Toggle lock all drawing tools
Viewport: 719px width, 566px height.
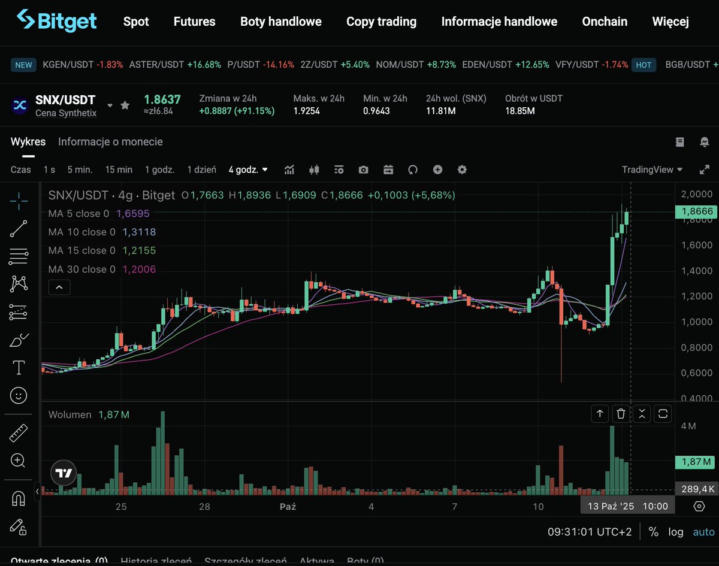tap(19, 526)
